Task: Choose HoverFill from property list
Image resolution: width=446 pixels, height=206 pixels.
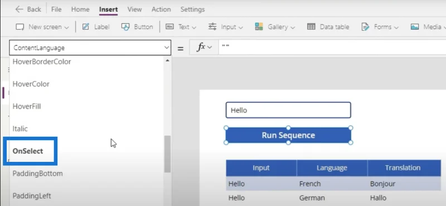Action: (x=27, y=106)
